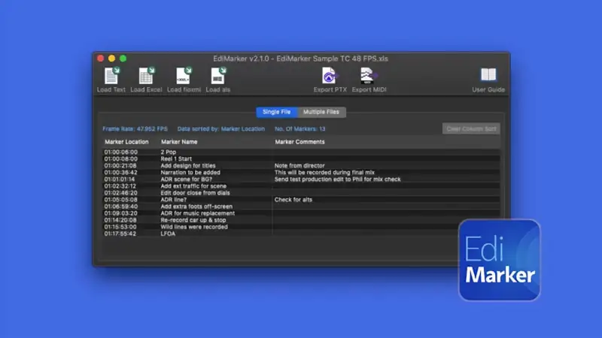This screenshot has height=338, width=602.
Task: Select the Add design for titles marker
Action: (x=187, y=165)
